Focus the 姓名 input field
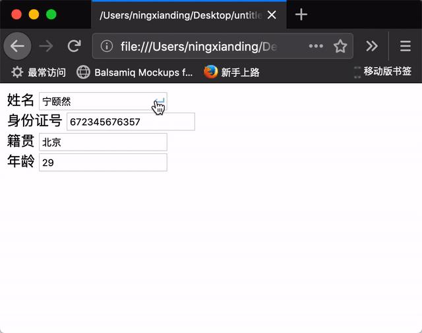Screen dimensions: 422x333 (103, 101)
